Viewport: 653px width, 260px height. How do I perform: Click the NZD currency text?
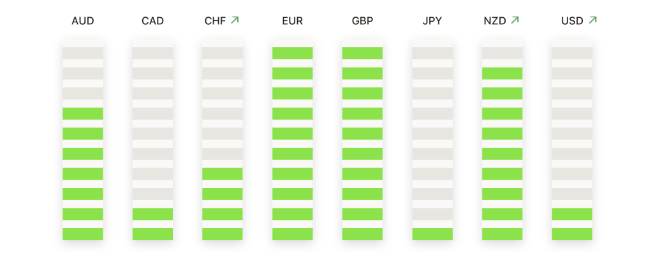tap(495, 21)
